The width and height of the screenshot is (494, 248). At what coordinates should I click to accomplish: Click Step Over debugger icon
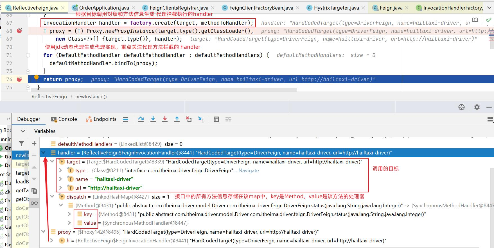pyautogui.click(x=141, y=119)
